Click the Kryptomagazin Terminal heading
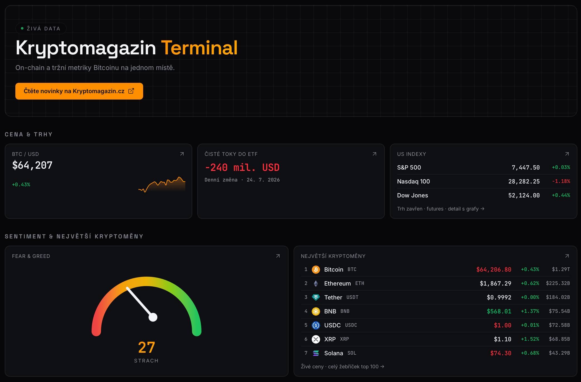This screenshot has width=581, height=382. click(127, 48)
